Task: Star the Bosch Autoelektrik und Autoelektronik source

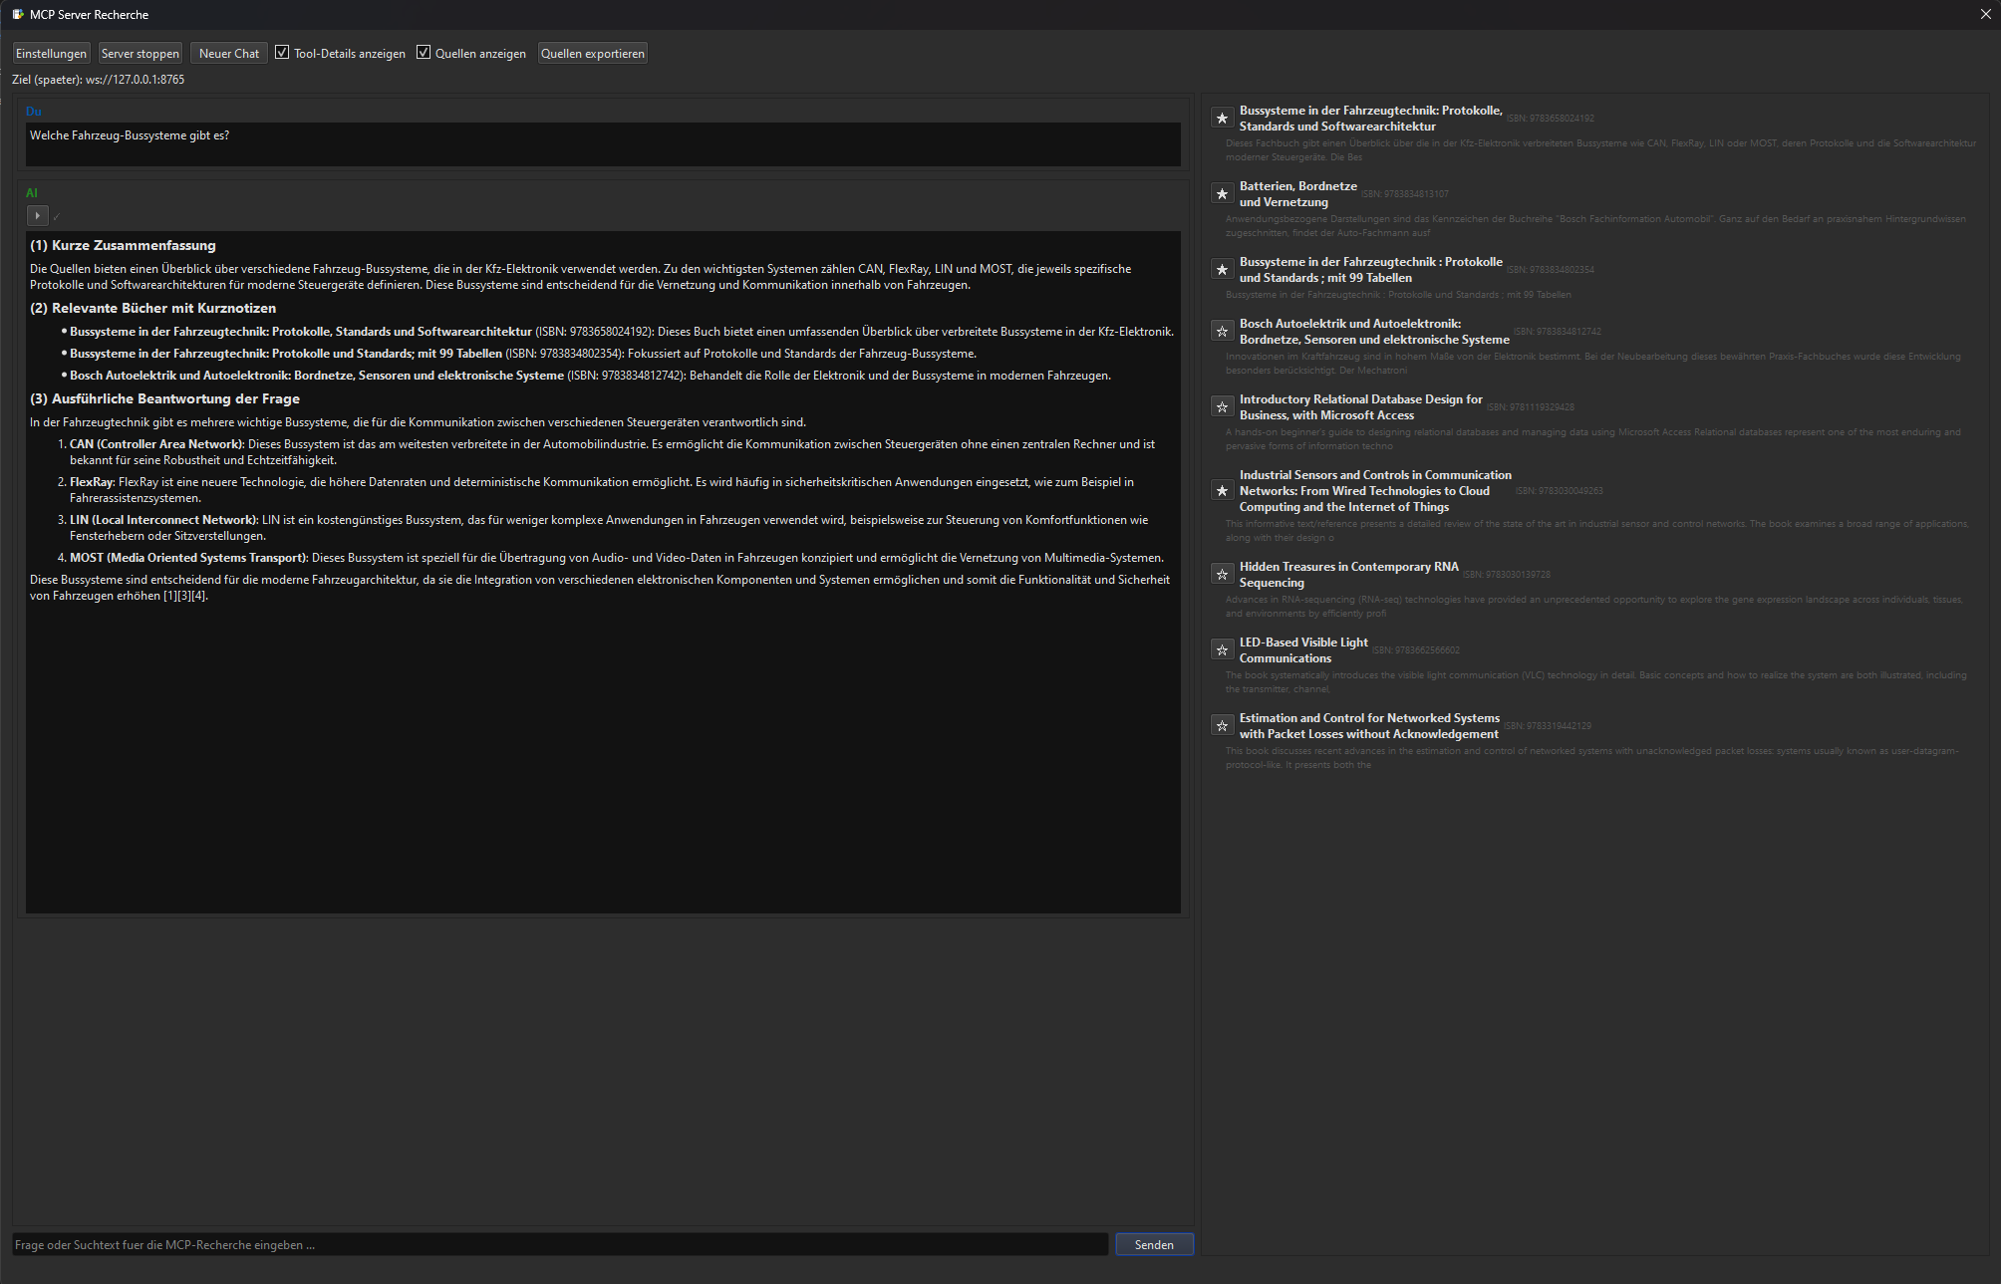Action: (1222, 332)
